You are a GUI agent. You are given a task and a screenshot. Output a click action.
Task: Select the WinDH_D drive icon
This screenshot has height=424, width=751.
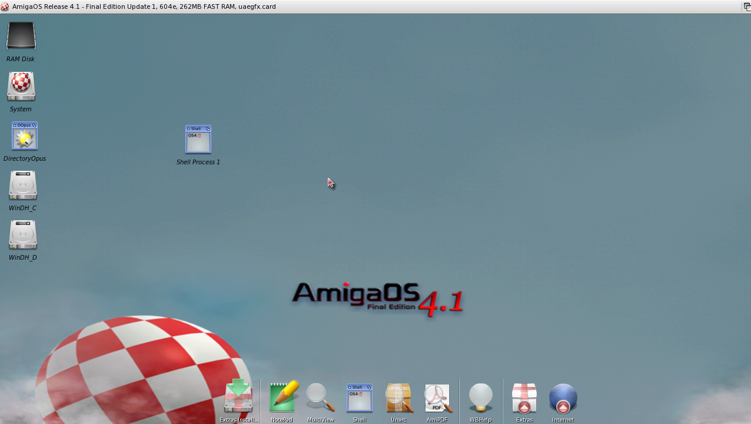[23, 235]
